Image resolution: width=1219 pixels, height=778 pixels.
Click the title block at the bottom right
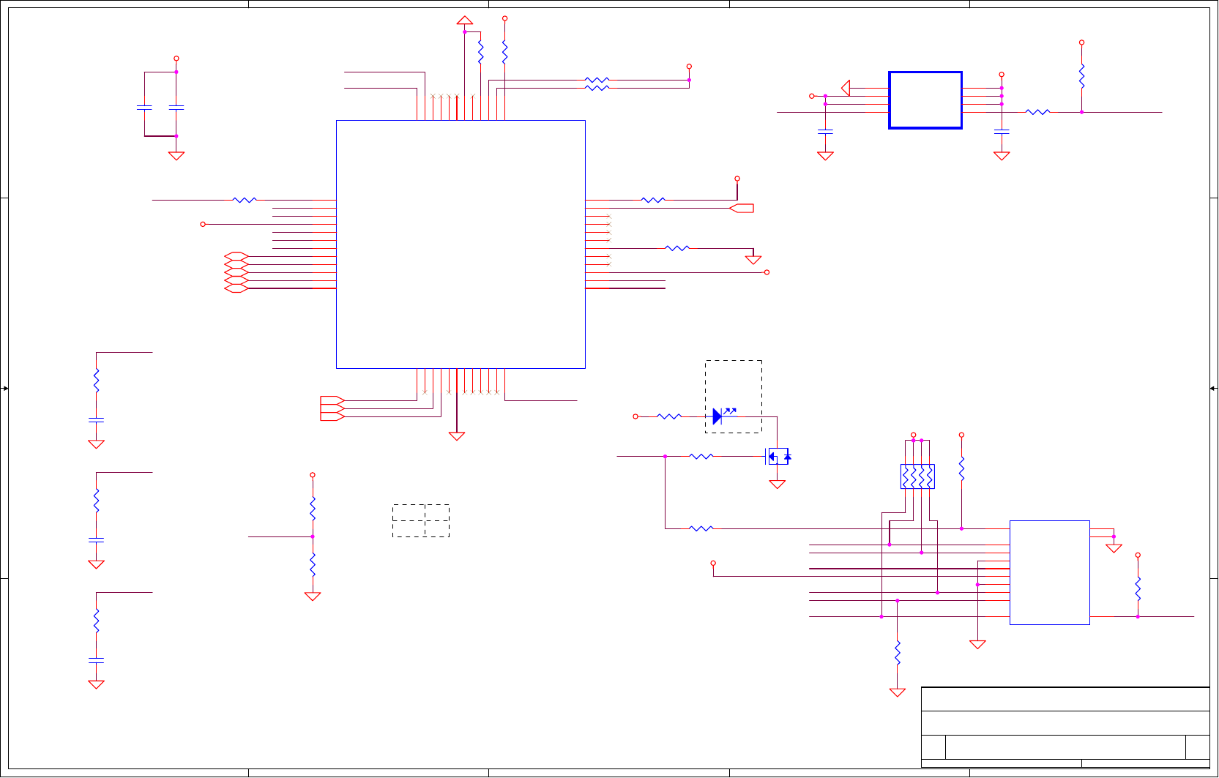1065,727
